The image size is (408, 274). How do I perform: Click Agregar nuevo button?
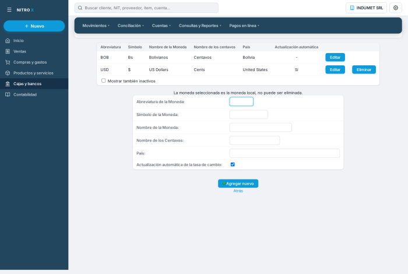coord(238,184)
